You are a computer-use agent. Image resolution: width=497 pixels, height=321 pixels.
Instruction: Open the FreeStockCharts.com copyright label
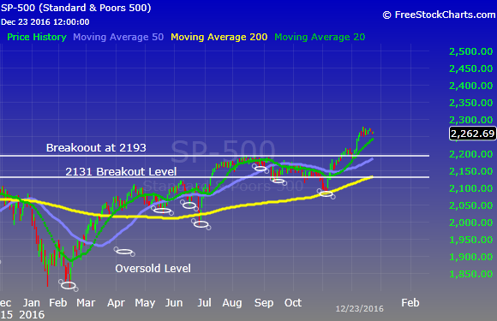tap(439, 15)
